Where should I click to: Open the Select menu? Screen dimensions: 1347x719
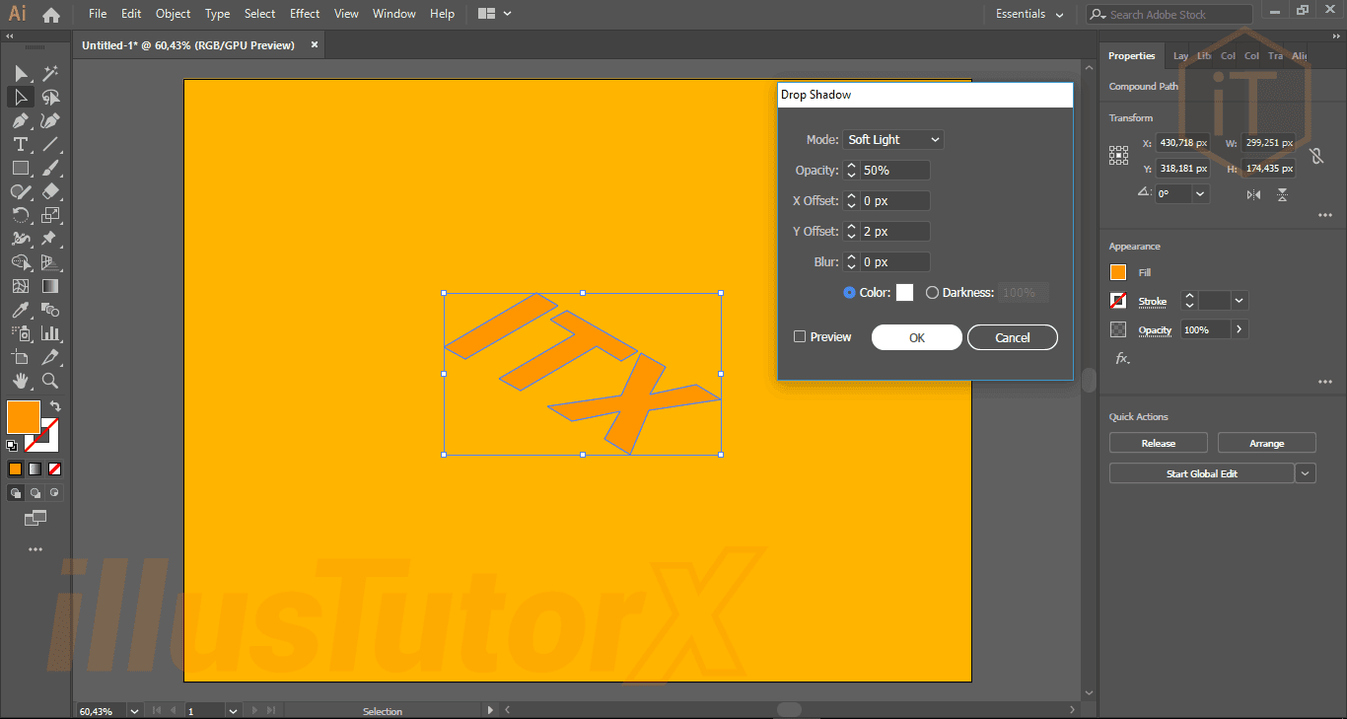[x=260, y=14]
